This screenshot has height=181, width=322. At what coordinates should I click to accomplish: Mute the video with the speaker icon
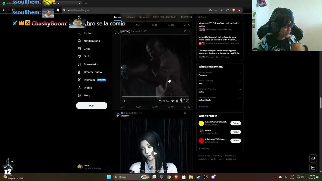pyautogui.click(x=172, y=101)
